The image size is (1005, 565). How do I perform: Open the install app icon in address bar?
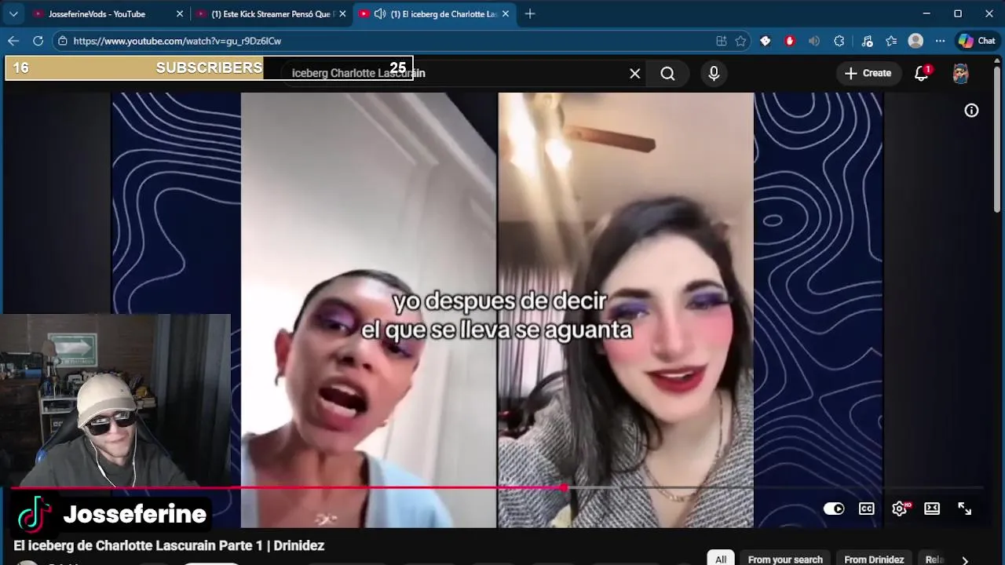coord(722,41)
